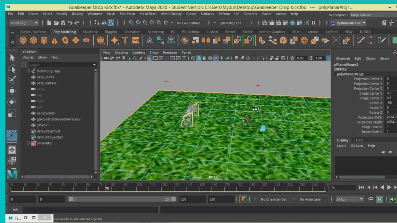Create a polygon cube from the shelf
The image size is (397, 223).
(33, 40)
